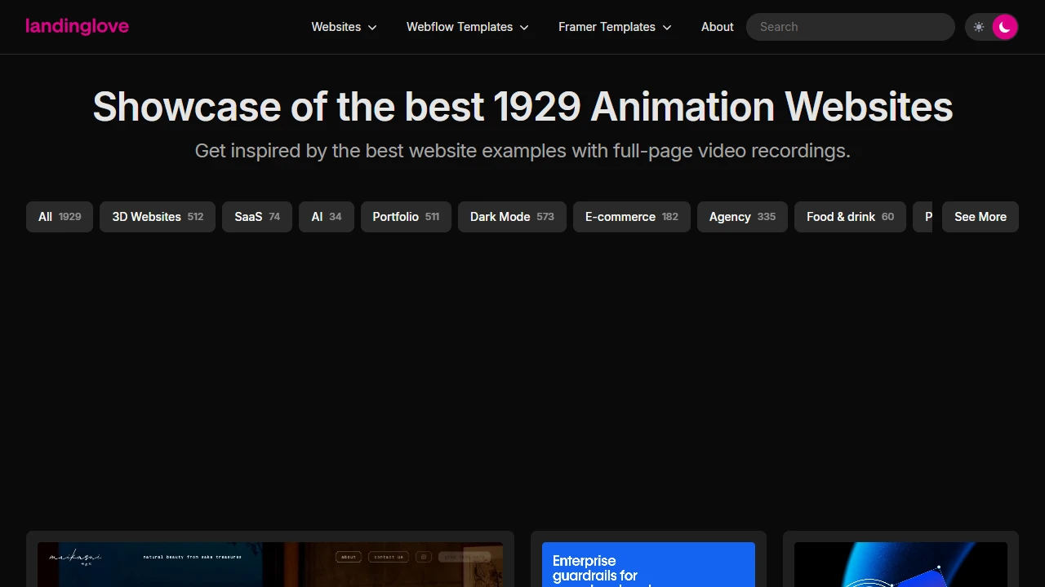
Task: Filter by SaaS category
Action: 257,217
